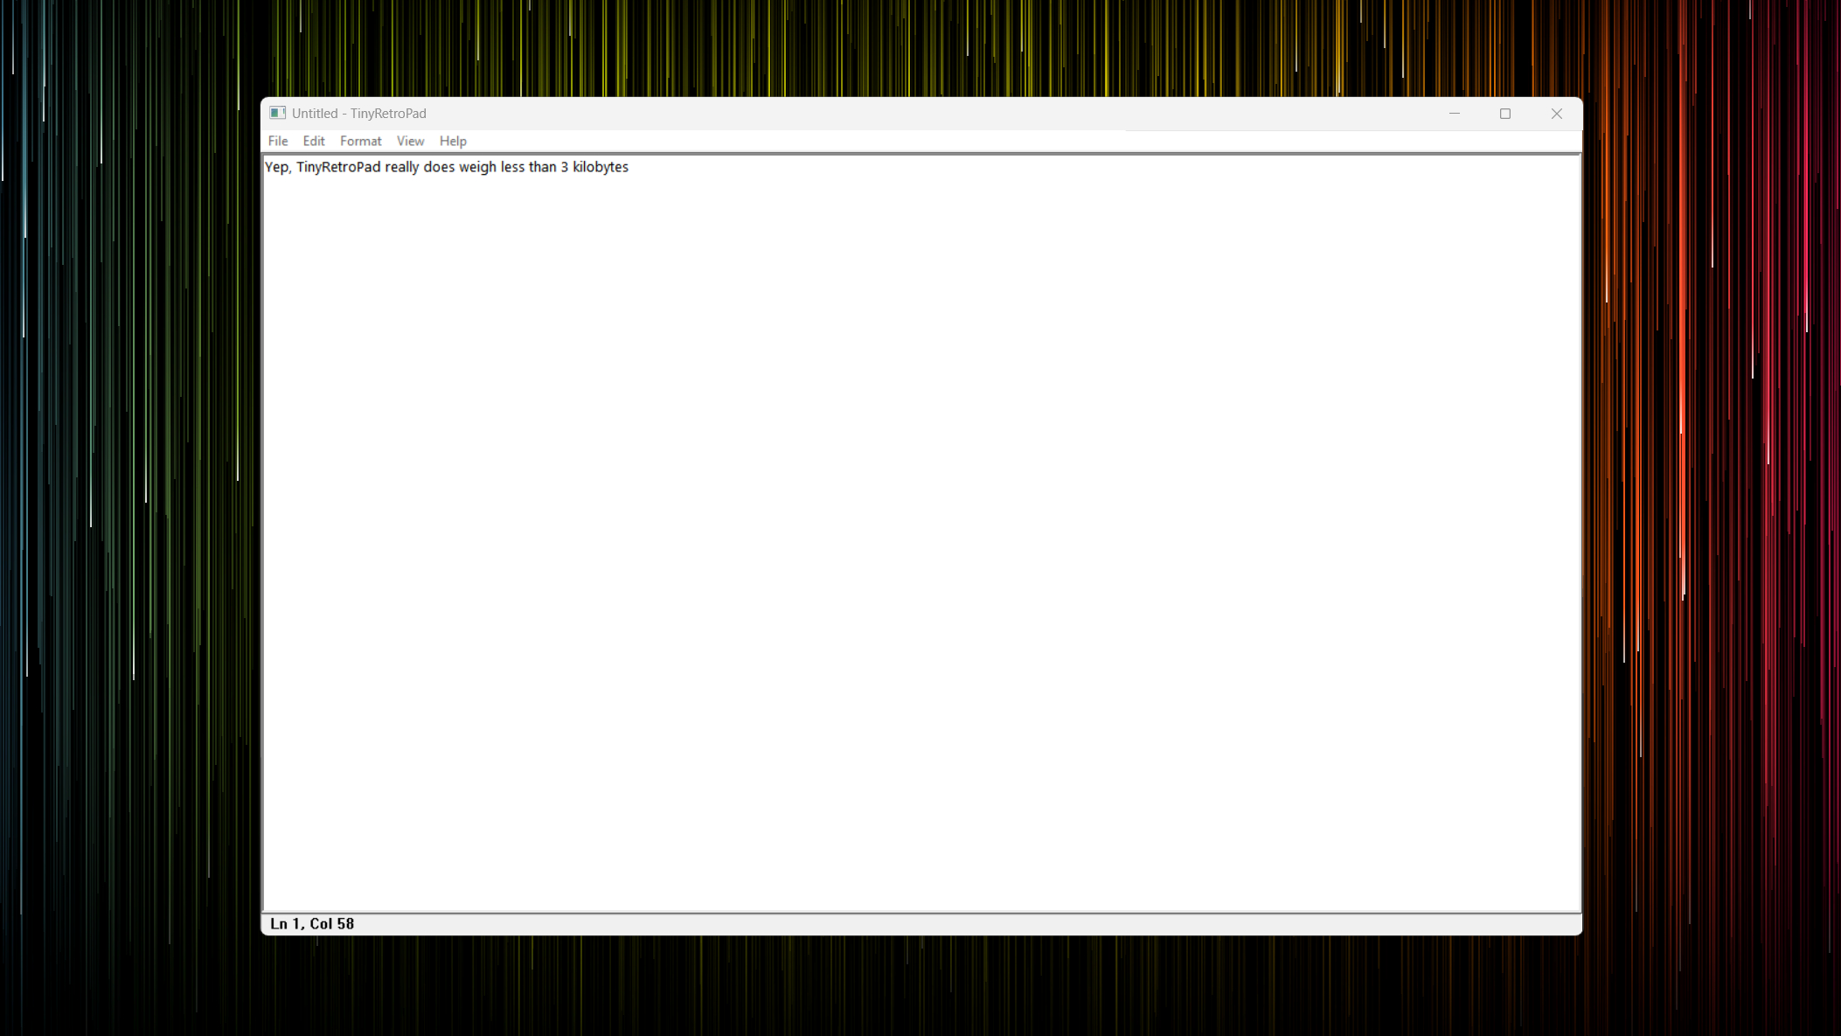Open the Edit menu

314,141
